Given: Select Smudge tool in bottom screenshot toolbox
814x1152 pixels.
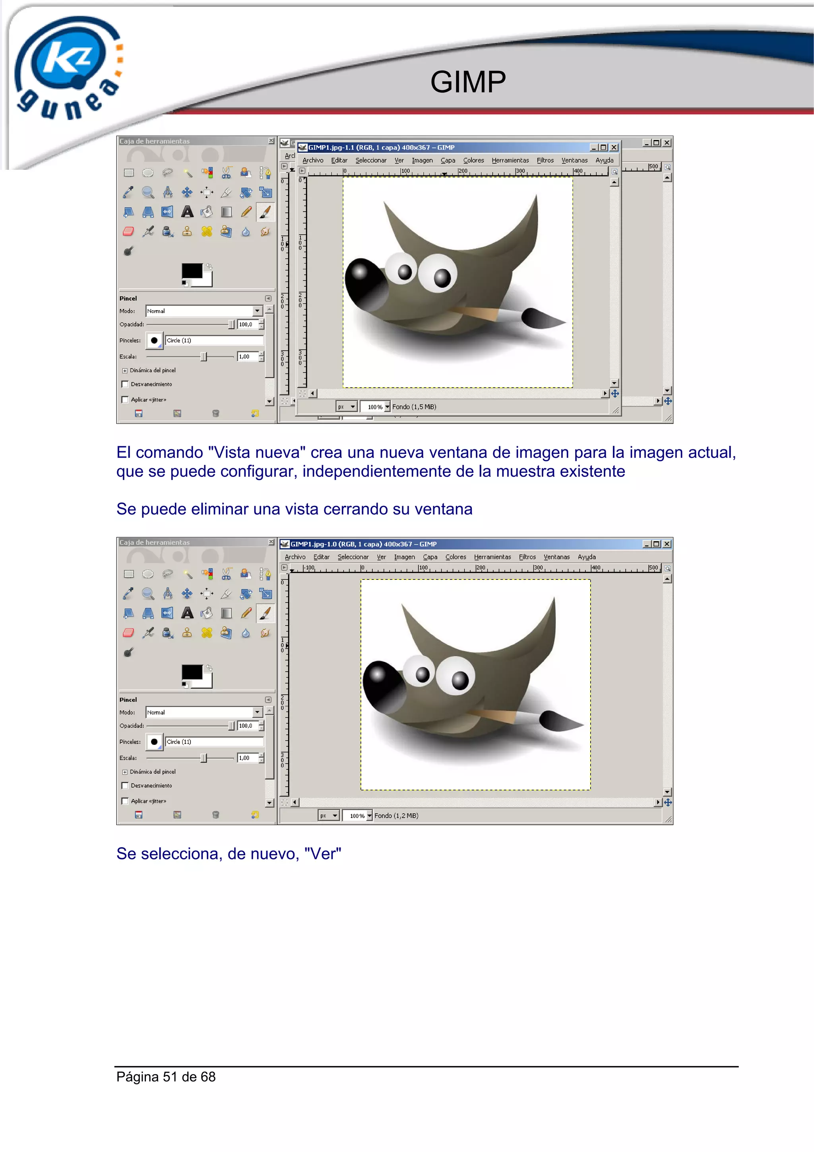Looking at the screenshot, I should (x=266, y=633).
